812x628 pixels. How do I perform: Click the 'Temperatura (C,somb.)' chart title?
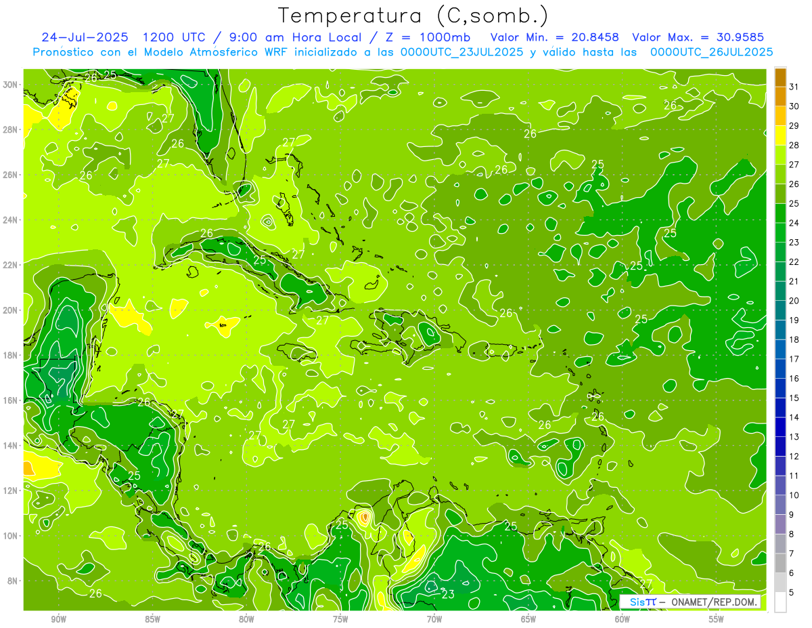pos(413,16)
